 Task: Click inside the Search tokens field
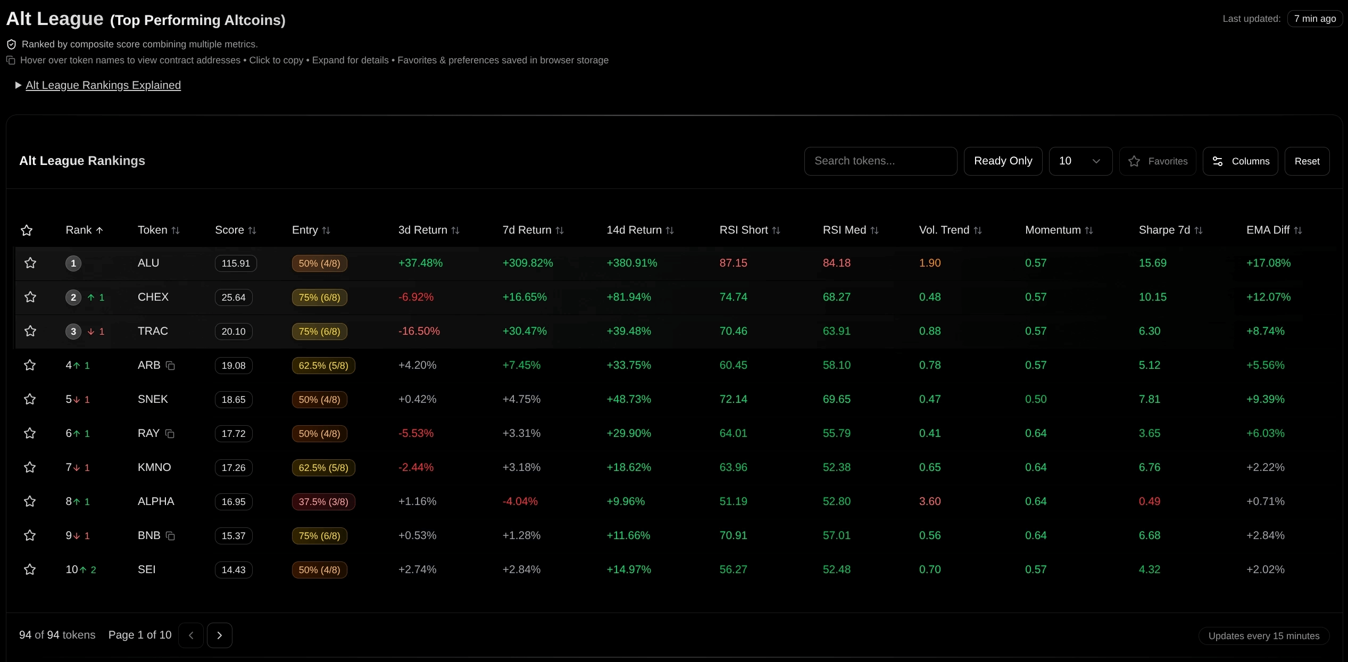880,161
